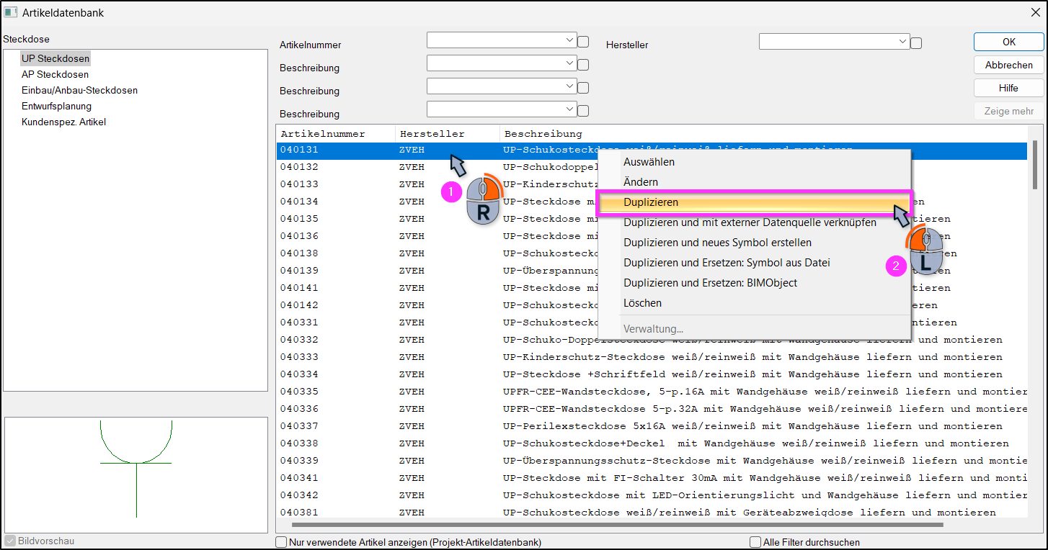Tick 'Alle Filter durchsuchen' checkbox

755,542
